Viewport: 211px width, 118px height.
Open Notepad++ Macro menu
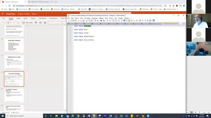tap(111, 18)
